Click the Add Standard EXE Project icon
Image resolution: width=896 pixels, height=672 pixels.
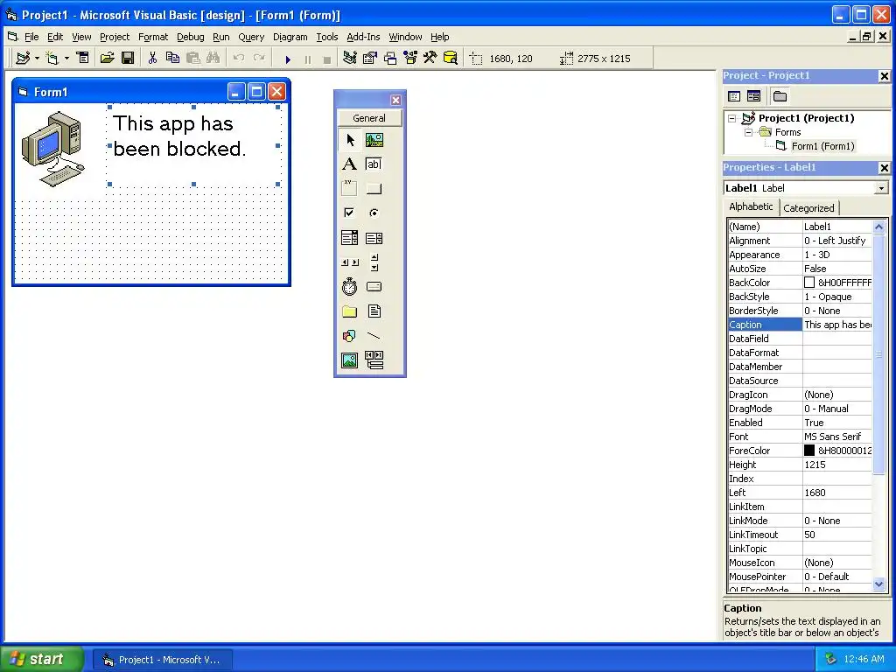click(23, 59)
